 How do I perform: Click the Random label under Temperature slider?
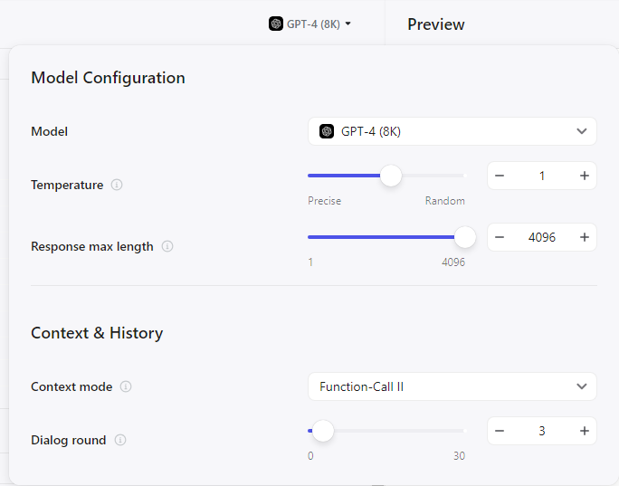[445, 201]
